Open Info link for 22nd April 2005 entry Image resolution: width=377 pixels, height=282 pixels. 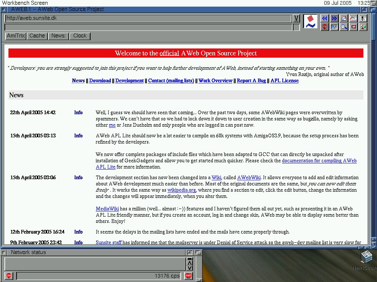pos(78,112)
